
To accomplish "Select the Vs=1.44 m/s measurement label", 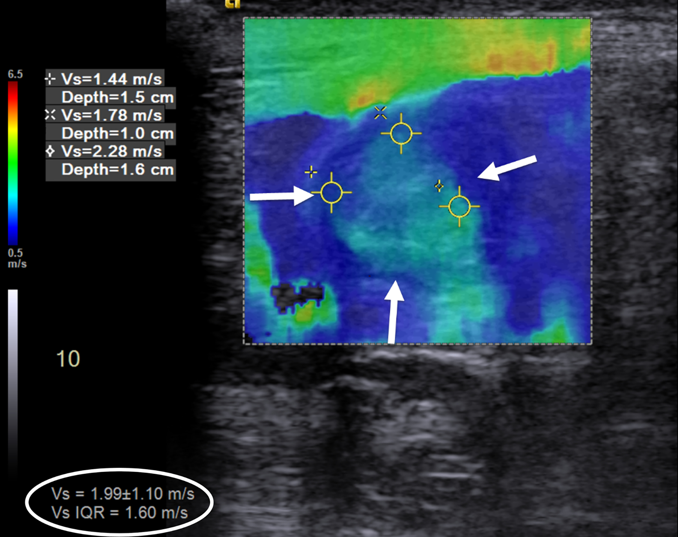I will coord(111,79).
